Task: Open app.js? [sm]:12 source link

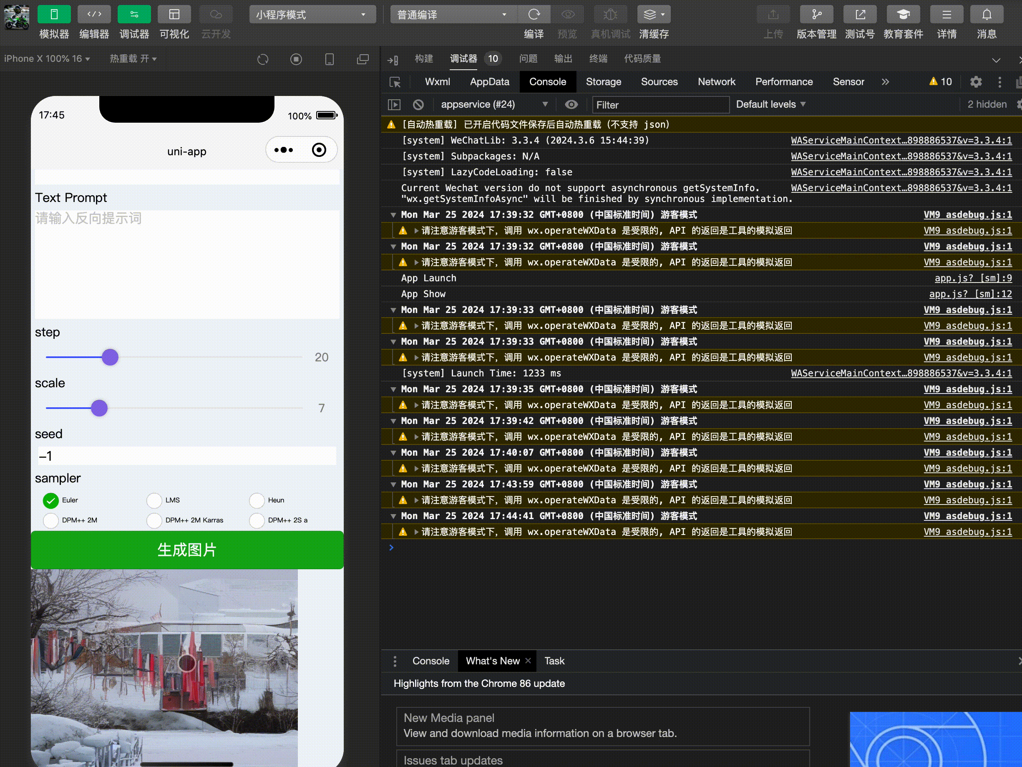Action: (970, 294)
